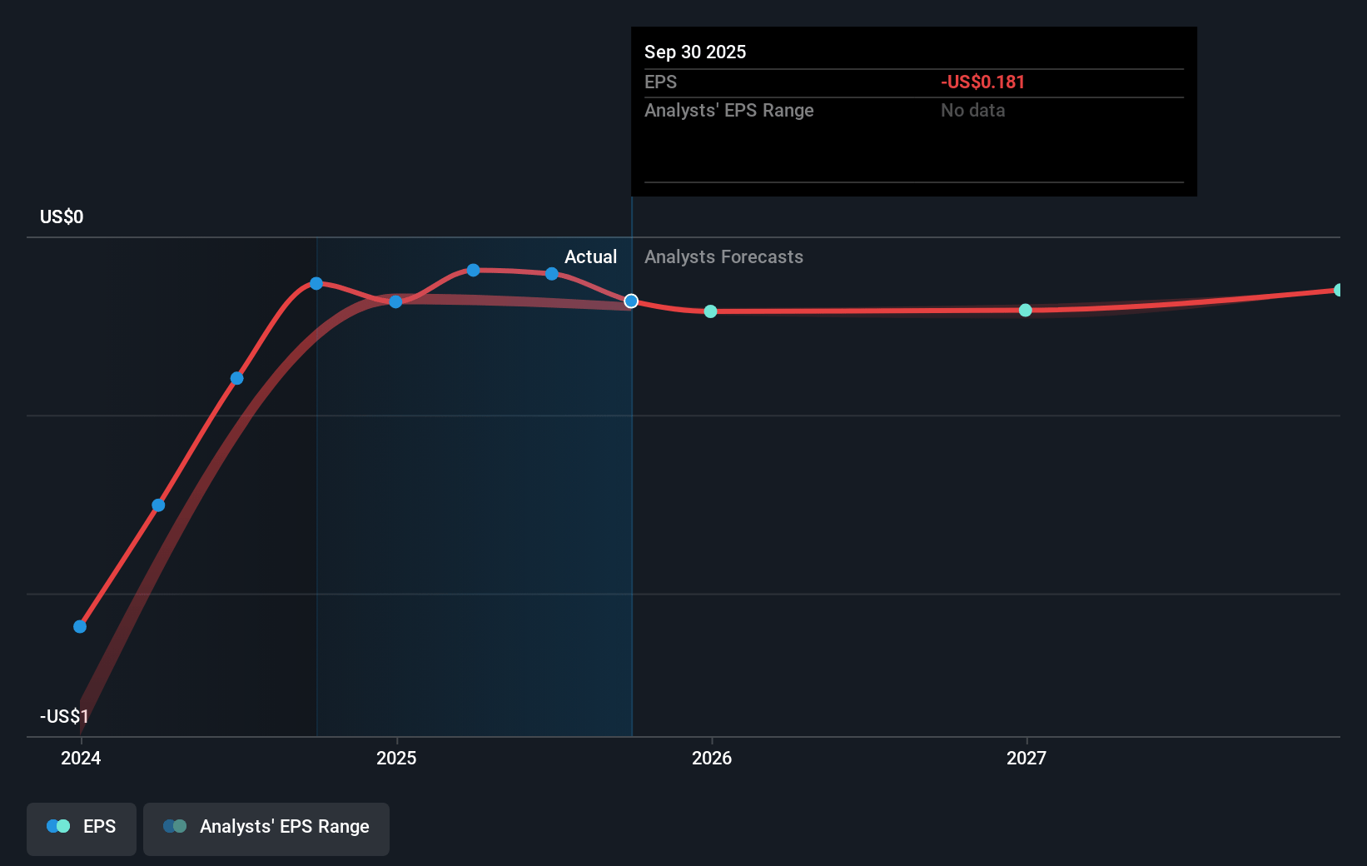Select the teal forecast point at 2027

point(1026,311)
